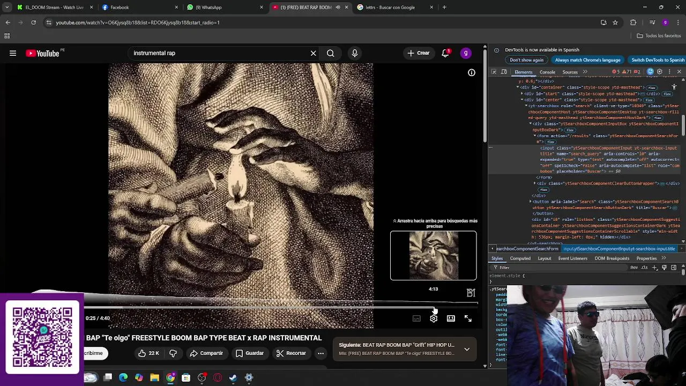Toggle the .cls element classes pane
Image resolution: width=686 pixels, height=386 pixels.
pos(644,268)
